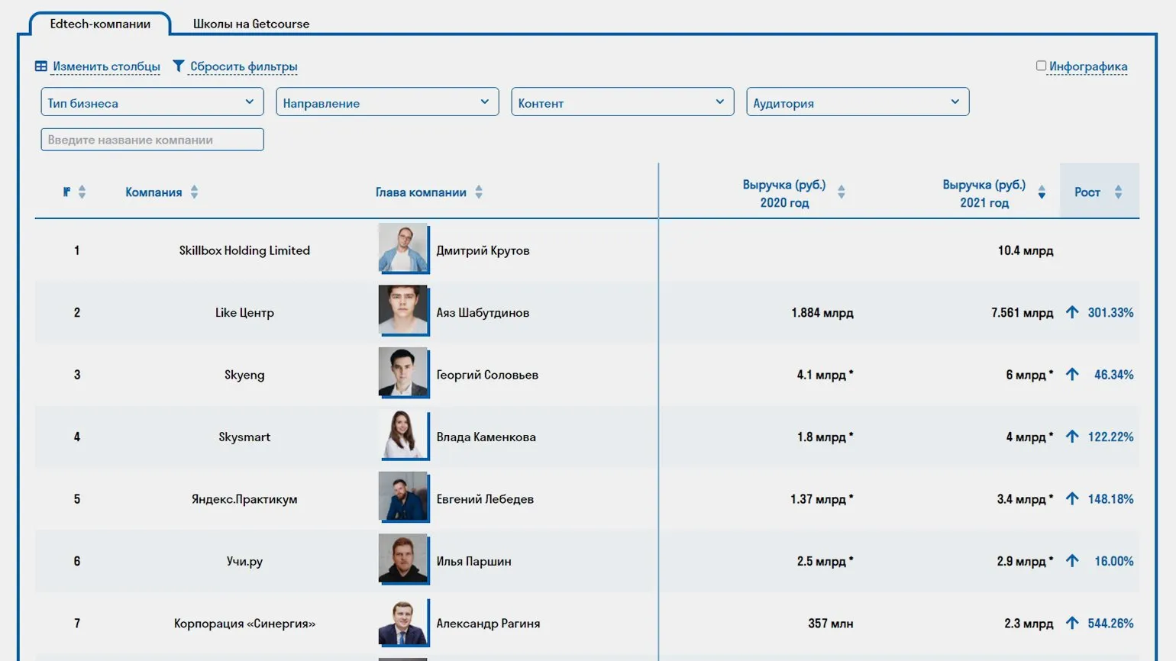Viewport: 1176px width, 661px height.
Task: Click the growth arrow icon for Like Центр
Action: [x=1072, y=312]
